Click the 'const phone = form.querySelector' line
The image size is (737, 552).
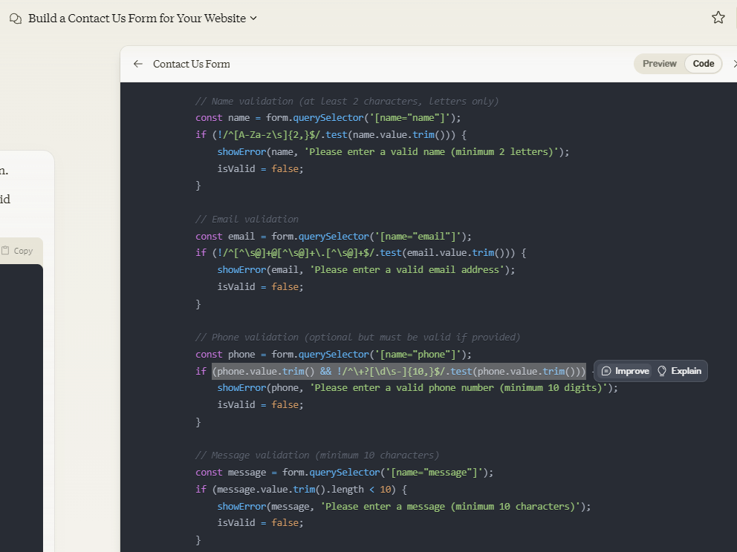coord(334,355)
